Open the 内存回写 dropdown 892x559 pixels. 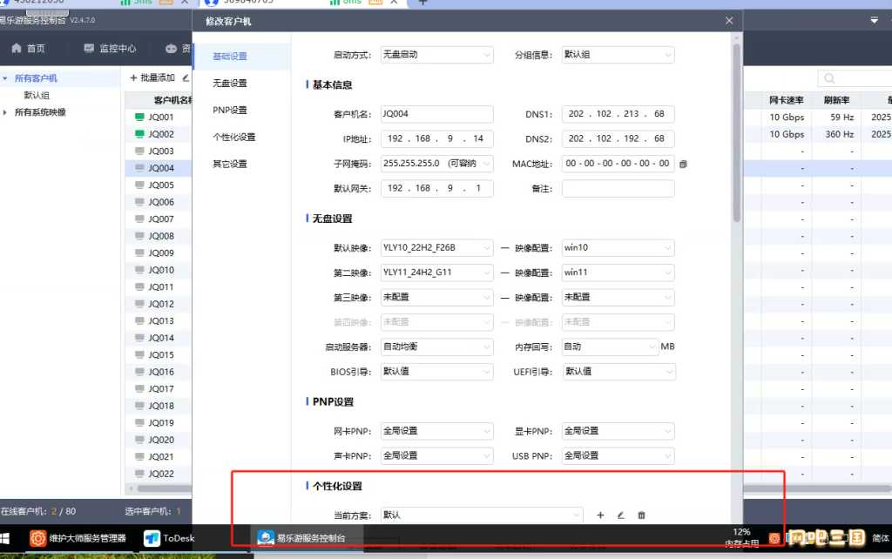(610, 347)
